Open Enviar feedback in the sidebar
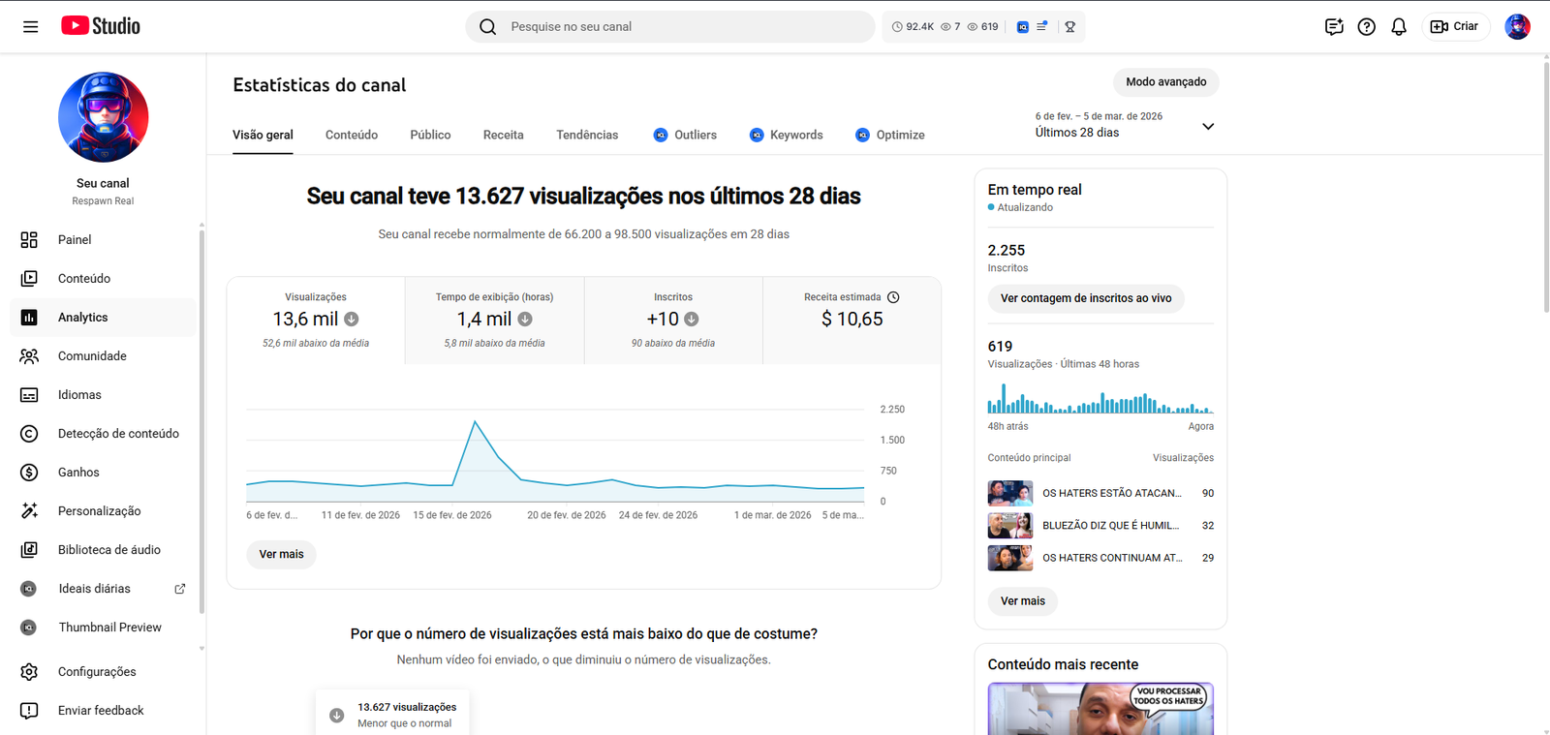 click(x=104, y=711)
